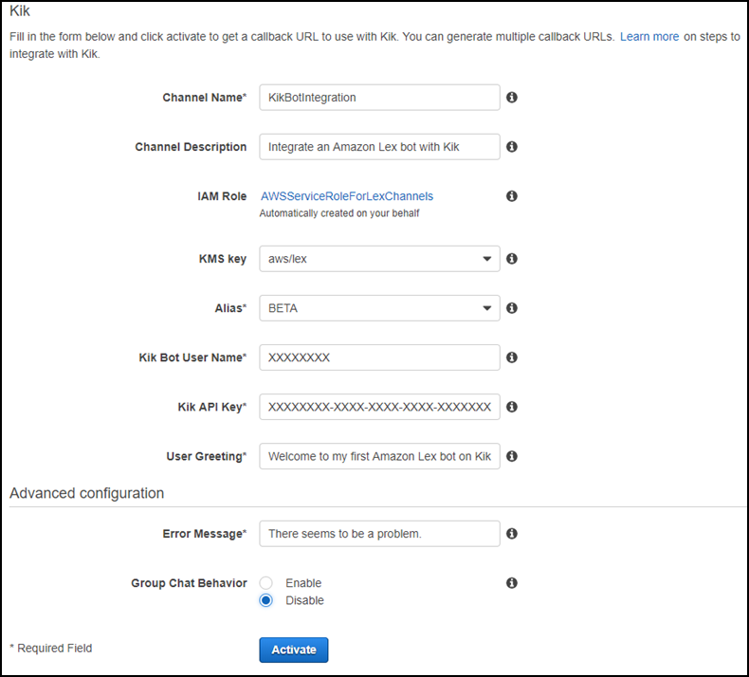Image resolution: width=749 pixels, height=677 pixels.
Task: Show info for the KMS key field
Action: (512, 259)
